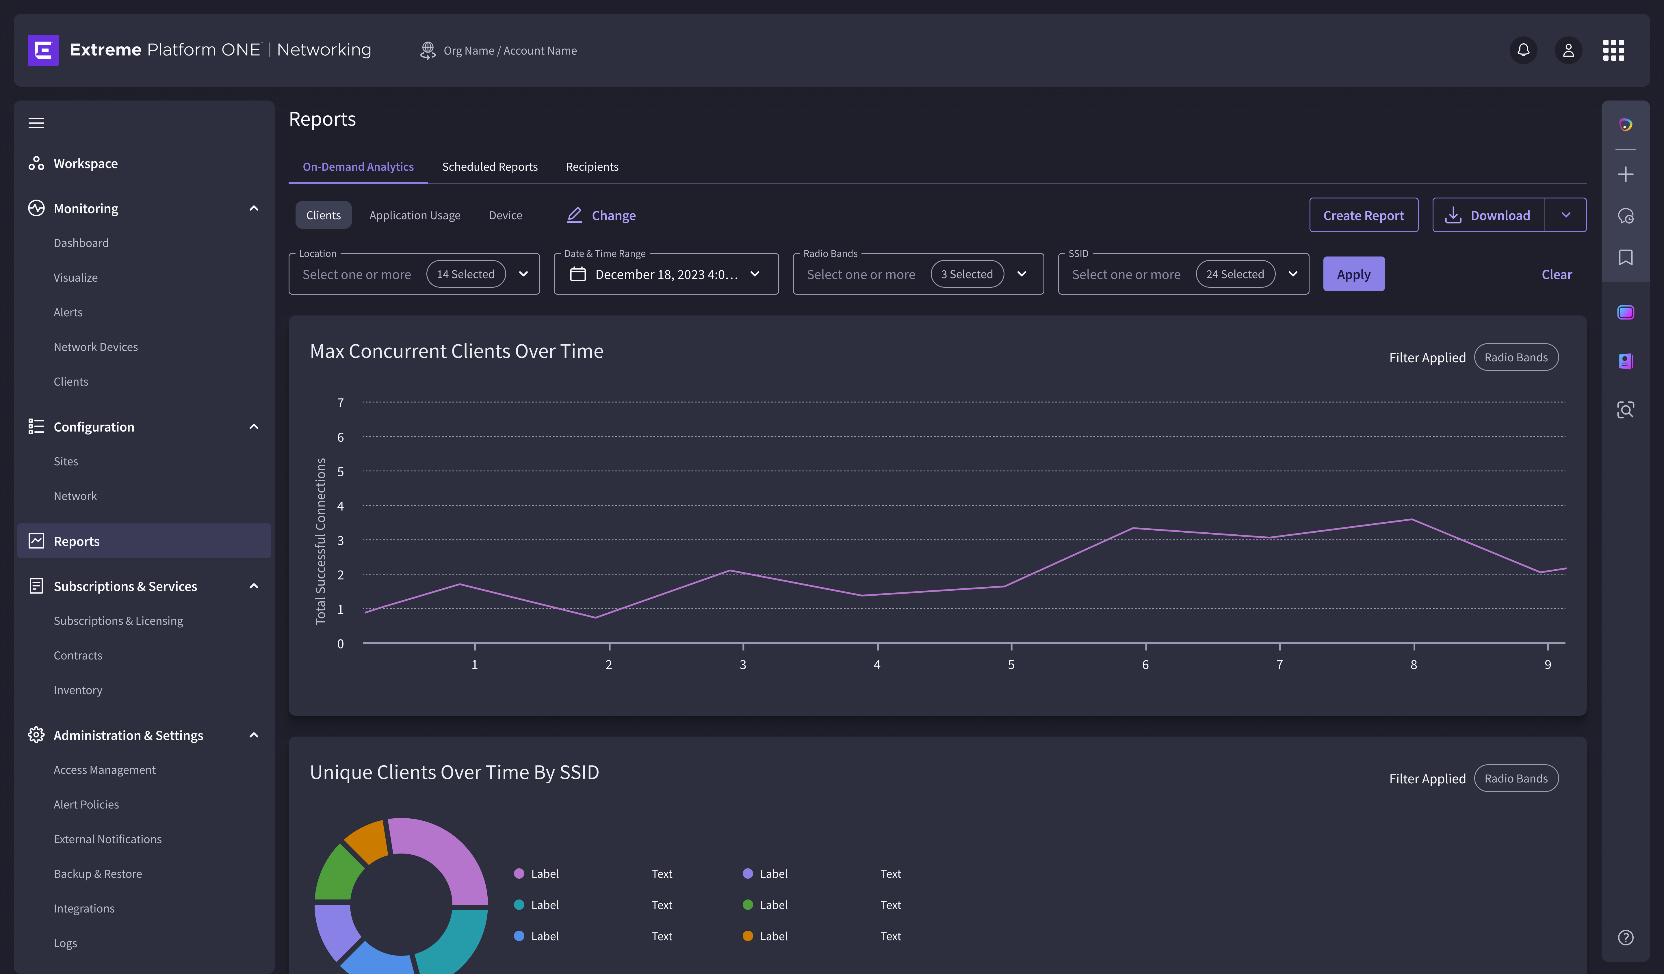Open the SSID dropdown arrow
Image resolution: width=1664 pixels, height=974 pixels.
(1293, 274)
